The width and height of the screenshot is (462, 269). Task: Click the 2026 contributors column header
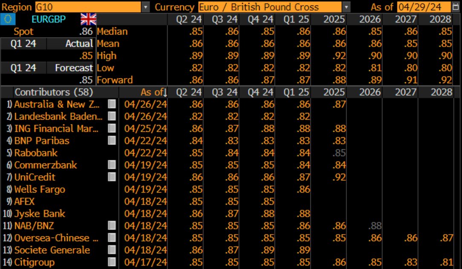click(x=370, y=92)
